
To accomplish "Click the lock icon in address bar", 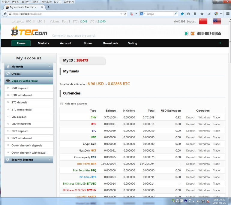I will click(x=10, y=14).
